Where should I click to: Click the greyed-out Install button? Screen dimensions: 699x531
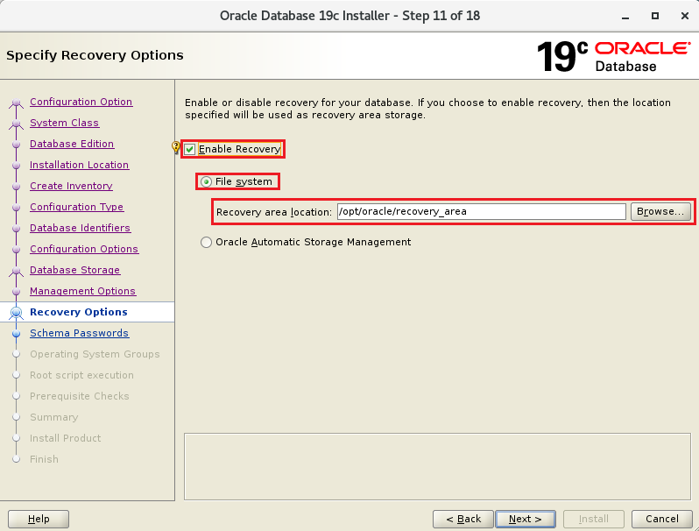point(593,519)
